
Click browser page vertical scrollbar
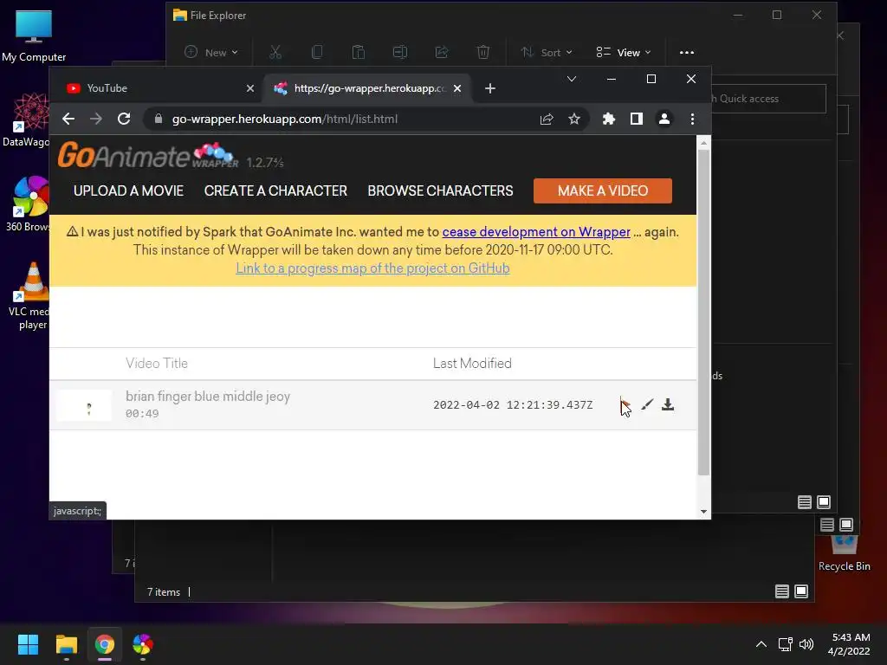(703, 312)
